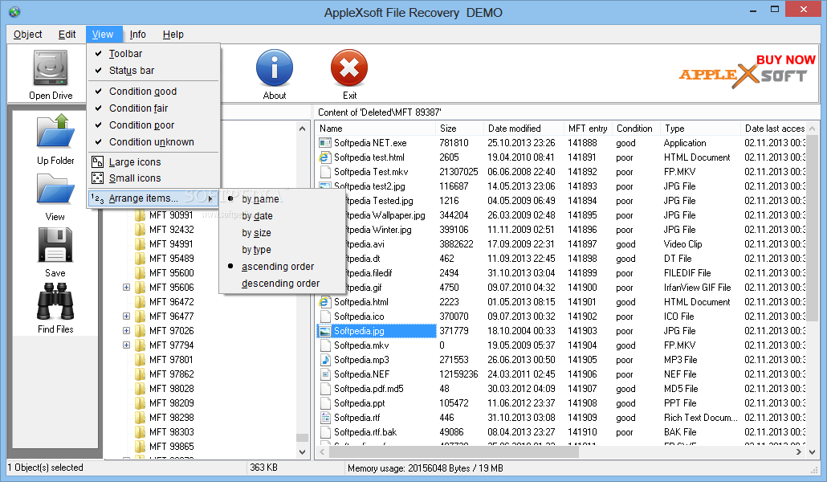This screenshot has width=827, height=482.
Task: Open the About info icon
Action: coord(275,68)
